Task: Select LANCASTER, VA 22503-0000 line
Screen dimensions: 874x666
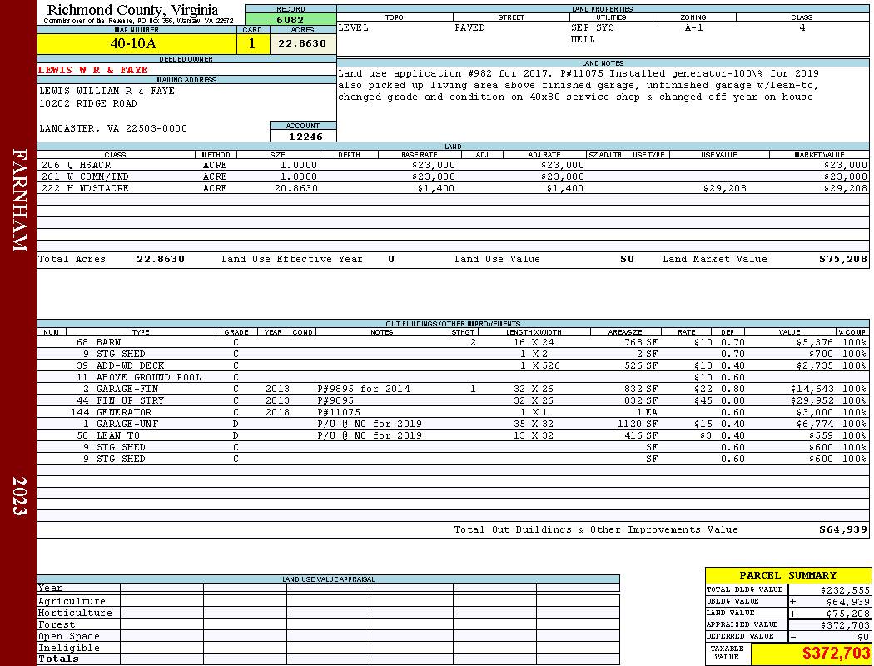Action: 113,128
